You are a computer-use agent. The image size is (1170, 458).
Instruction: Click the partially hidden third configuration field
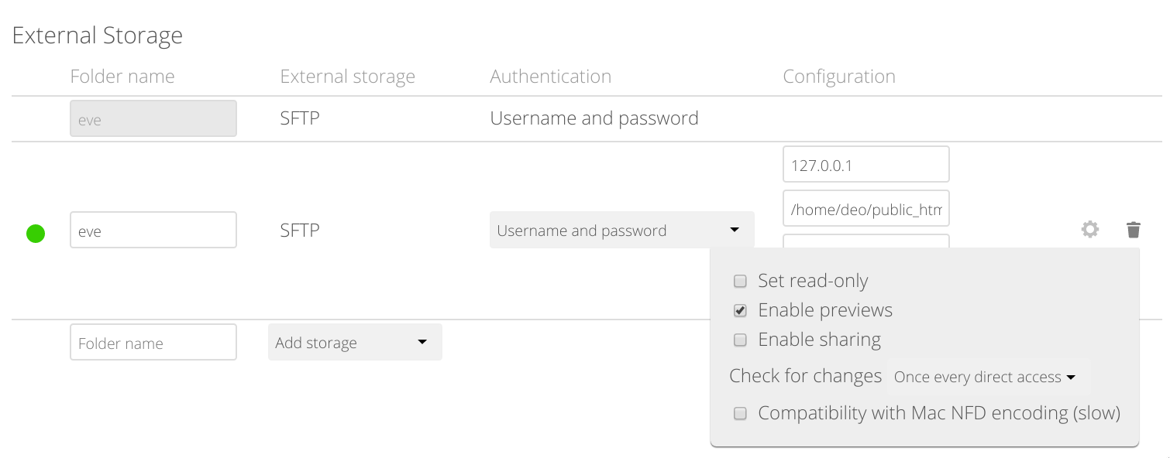[865, 241]
